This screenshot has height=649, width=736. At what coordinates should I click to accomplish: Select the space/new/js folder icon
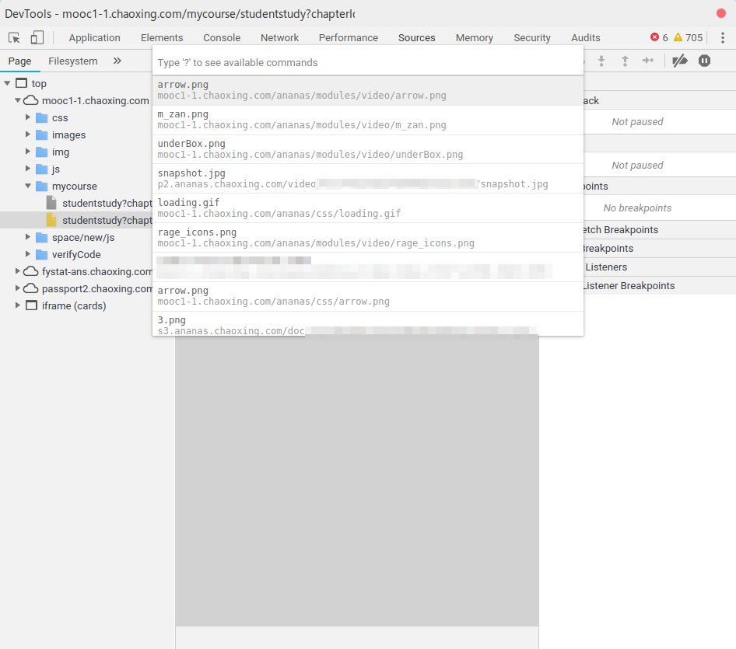tap(42, 238)
